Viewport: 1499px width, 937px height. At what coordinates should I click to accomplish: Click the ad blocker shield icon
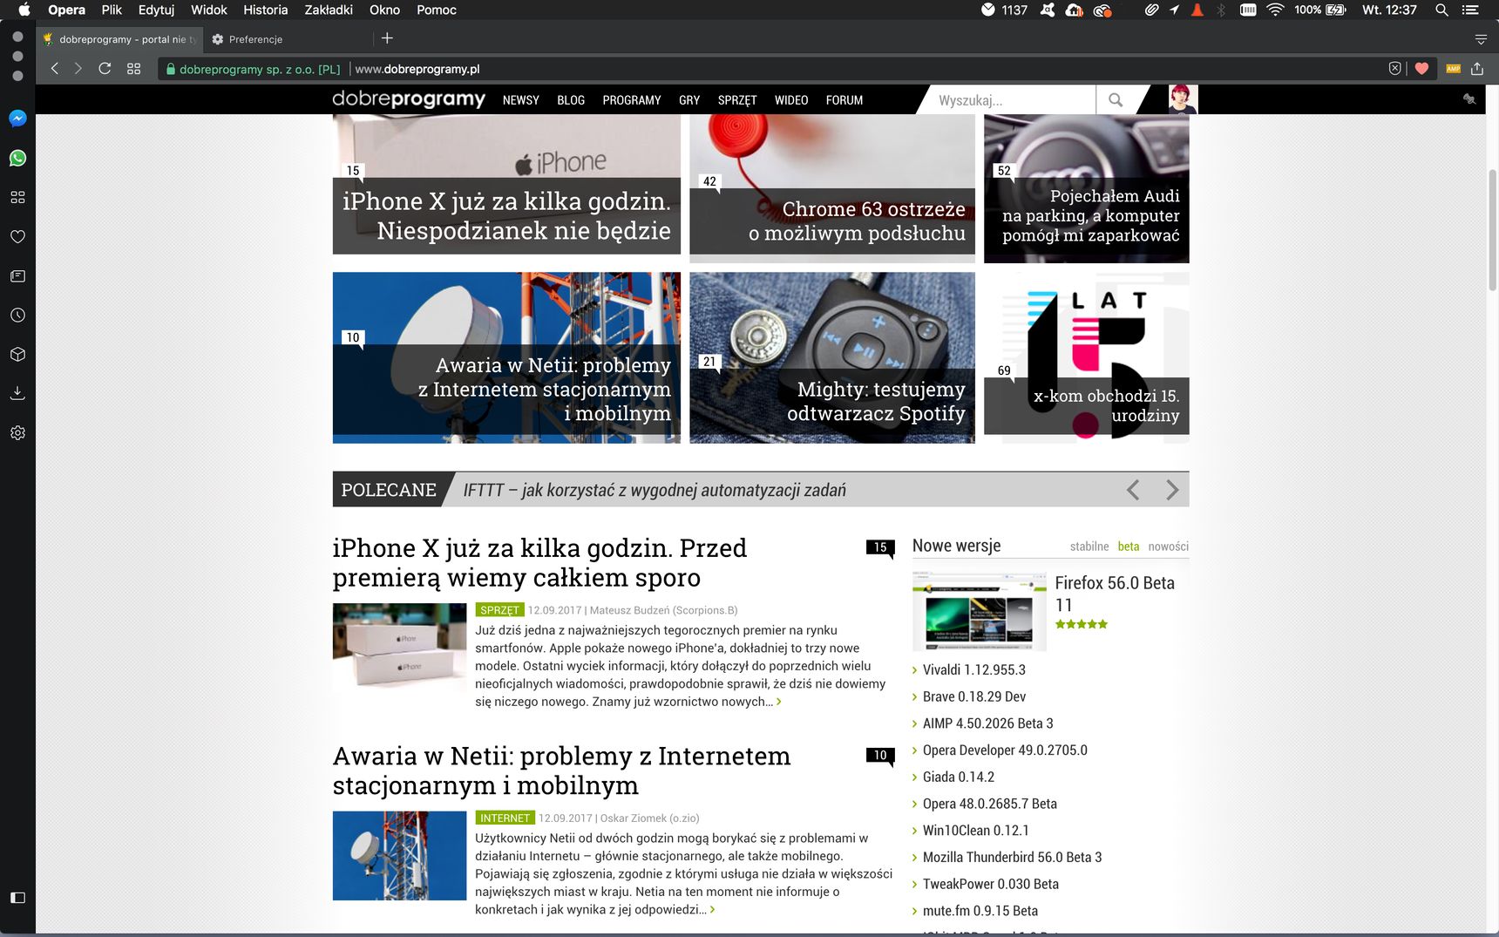click(1394, 68)
